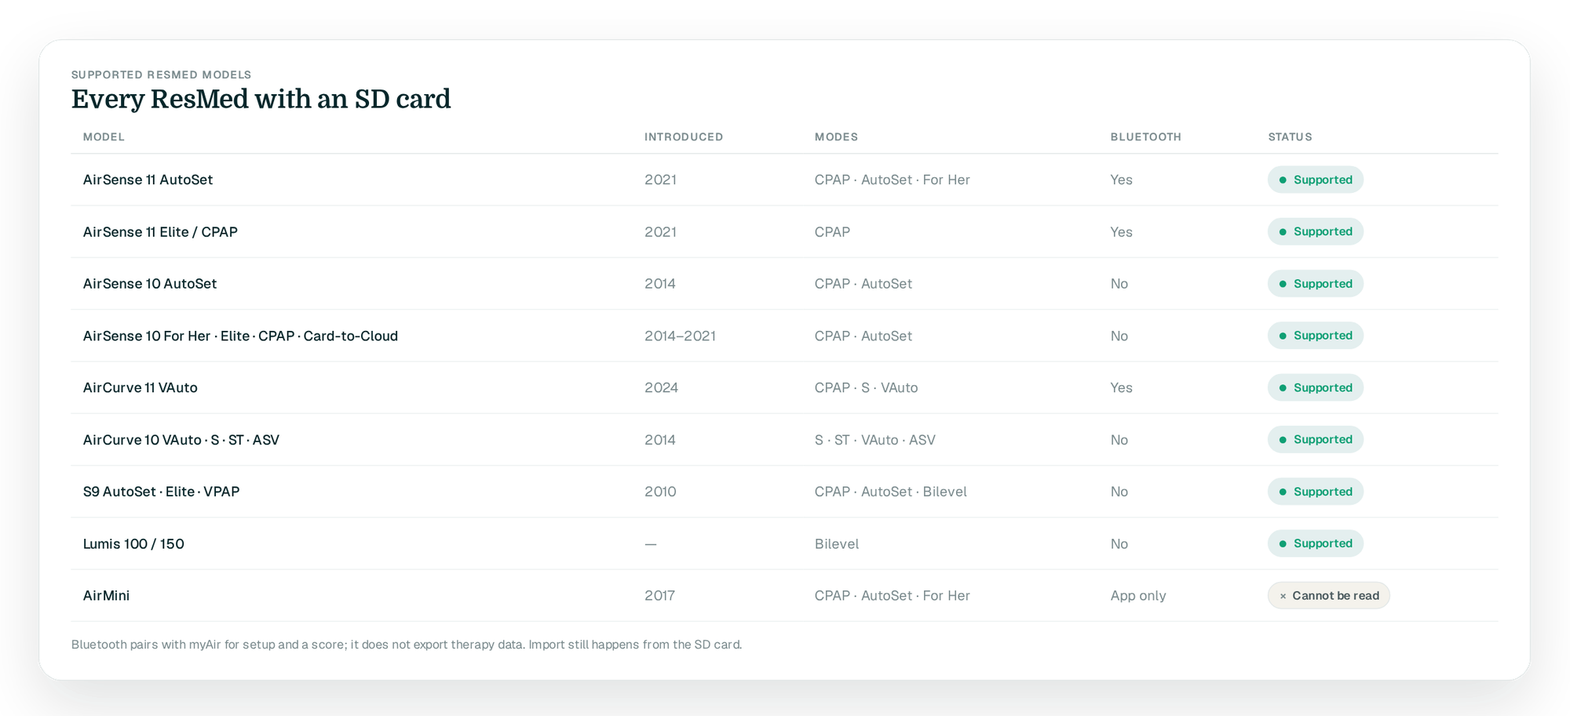Click the Supported badge for AirCurve 11 VAuto

[x=1315, y=387]
